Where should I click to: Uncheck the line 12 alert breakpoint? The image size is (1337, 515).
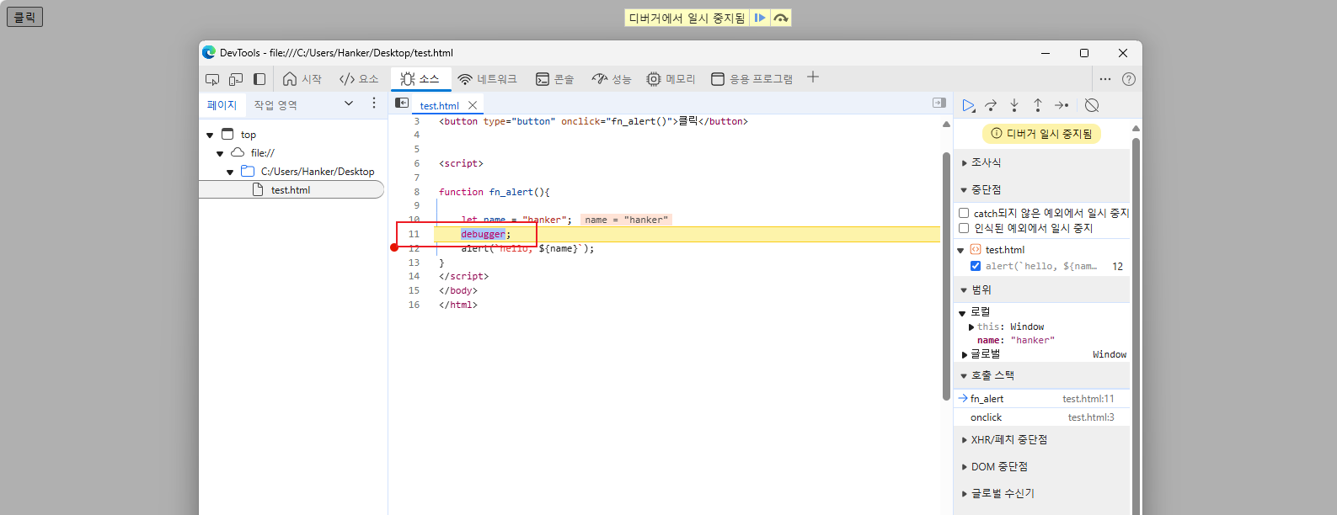[976, 266]
